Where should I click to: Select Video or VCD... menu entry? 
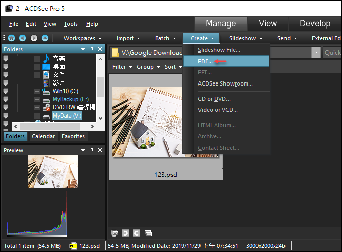coord(226,110)
